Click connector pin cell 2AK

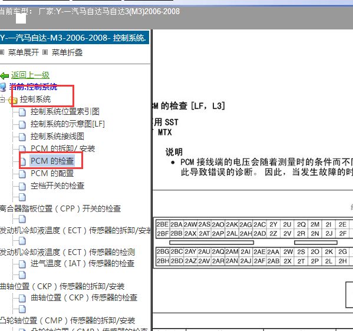[232, 224]
